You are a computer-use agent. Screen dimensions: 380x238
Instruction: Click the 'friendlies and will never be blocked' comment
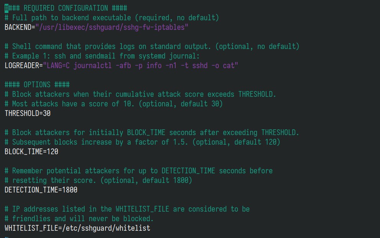point(79,218)
